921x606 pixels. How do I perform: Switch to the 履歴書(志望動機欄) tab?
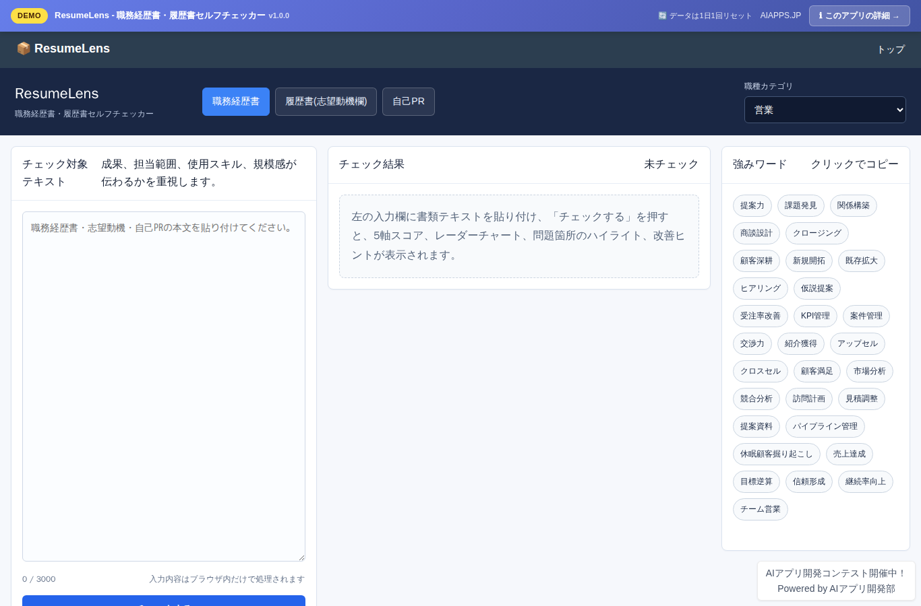click(326, 102)
